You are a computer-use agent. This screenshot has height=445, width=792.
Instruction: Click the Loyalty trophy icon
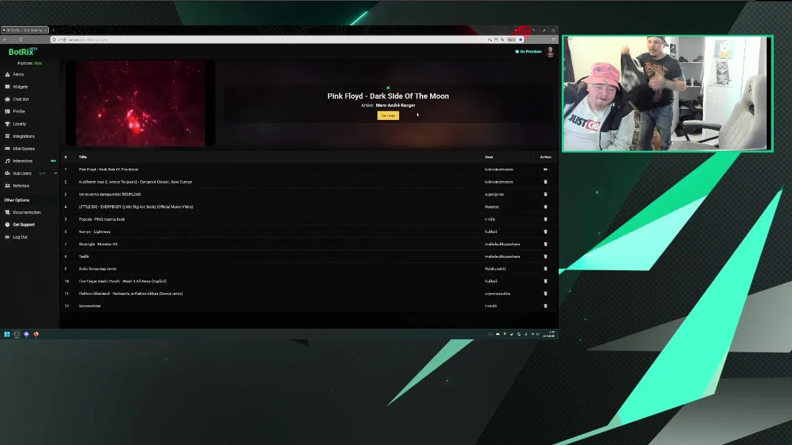coord(7,124)
